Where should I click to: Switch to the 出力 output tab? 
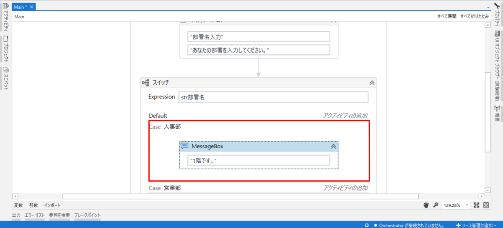pyautogui.click(x=16, y=215)
